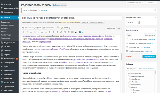
Task: Click the blue Опубликовать button
Action: (x=149, y=56)
